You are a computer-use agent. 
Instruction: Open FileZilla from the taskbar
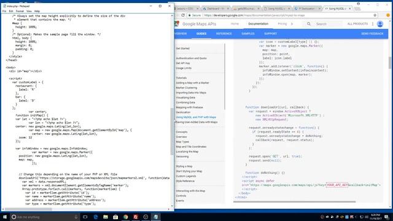(x=136, y=217)
